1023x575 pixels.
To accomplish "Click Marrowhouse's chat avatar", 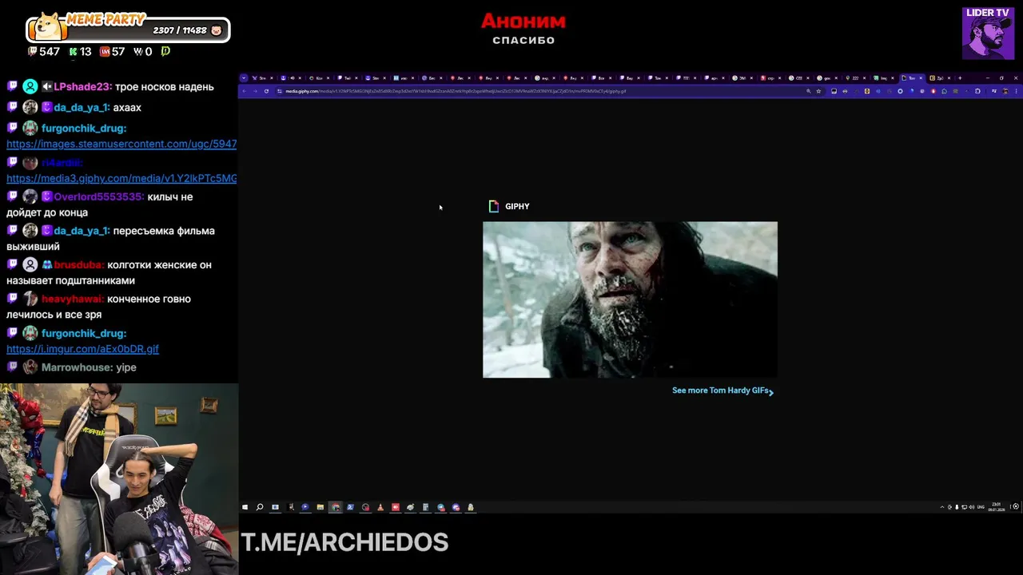I will 30,367.
